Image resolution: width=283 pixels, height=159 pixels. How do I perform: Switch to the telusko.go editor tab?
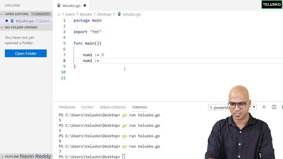coord(72,6)
